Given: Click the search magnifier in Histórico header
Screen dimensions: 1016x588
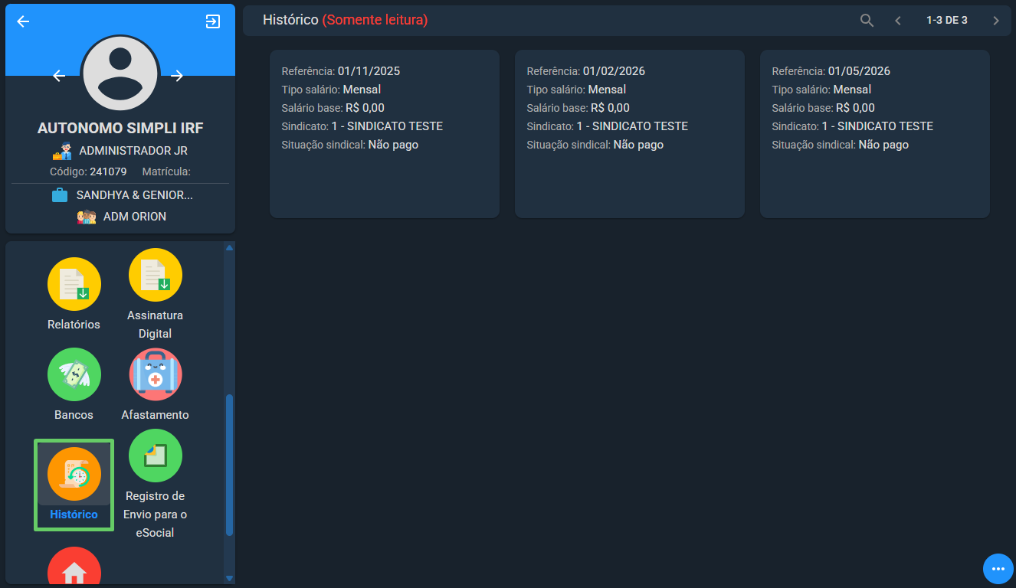Looking at the screenshot, I should pos(867,21).
